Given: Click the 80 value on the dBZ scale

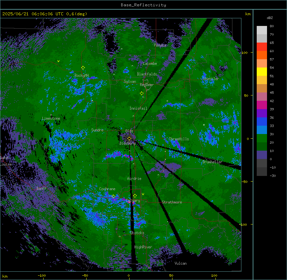Looking at the screenshot, I should point(272,26).
